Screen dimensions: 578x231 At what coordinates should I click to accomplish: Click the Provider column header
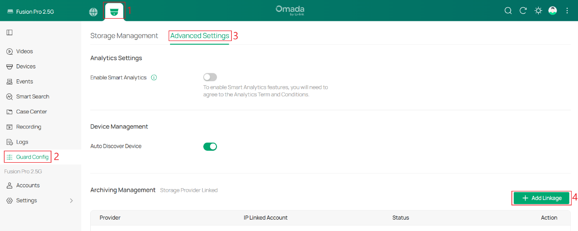click(110, 218)
